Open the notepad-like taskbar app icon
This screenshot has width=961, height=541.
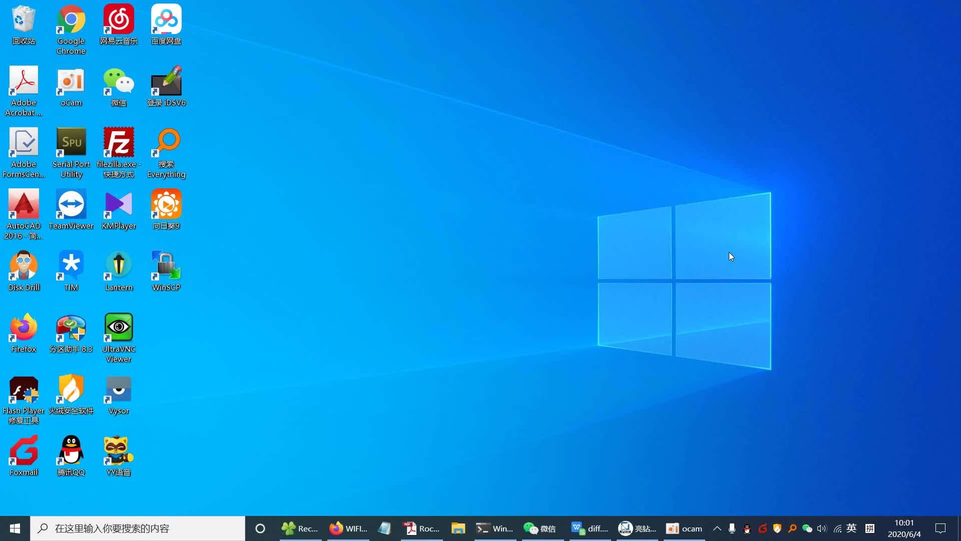(384, 528)
